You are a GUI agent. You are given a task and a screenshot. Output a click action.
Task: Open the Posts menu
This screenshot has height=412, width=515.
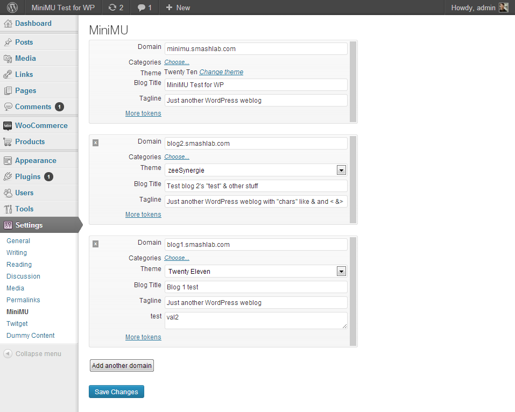tap(24, 42)
